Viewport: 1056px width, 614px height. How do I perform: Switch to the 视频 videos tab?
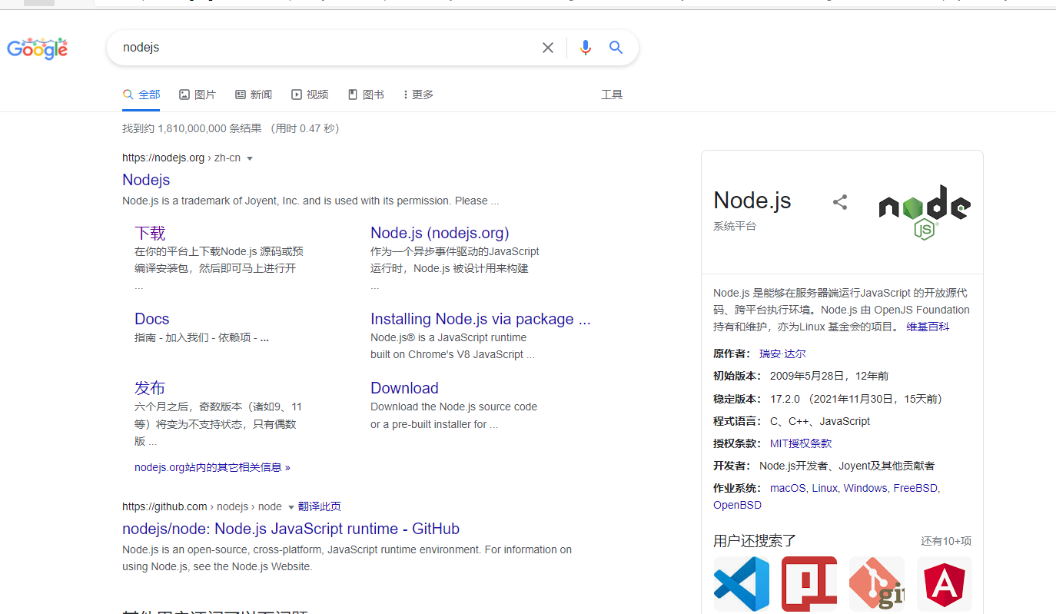[x=310, y=95]
